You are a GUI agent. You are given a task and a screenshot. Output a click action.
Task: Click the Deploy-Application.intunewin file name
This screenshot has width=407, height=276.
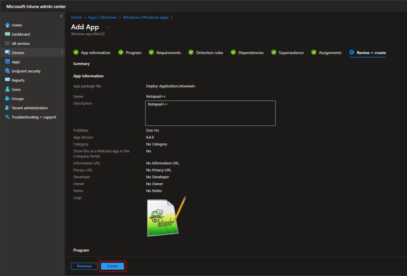(x=171, y=86)
